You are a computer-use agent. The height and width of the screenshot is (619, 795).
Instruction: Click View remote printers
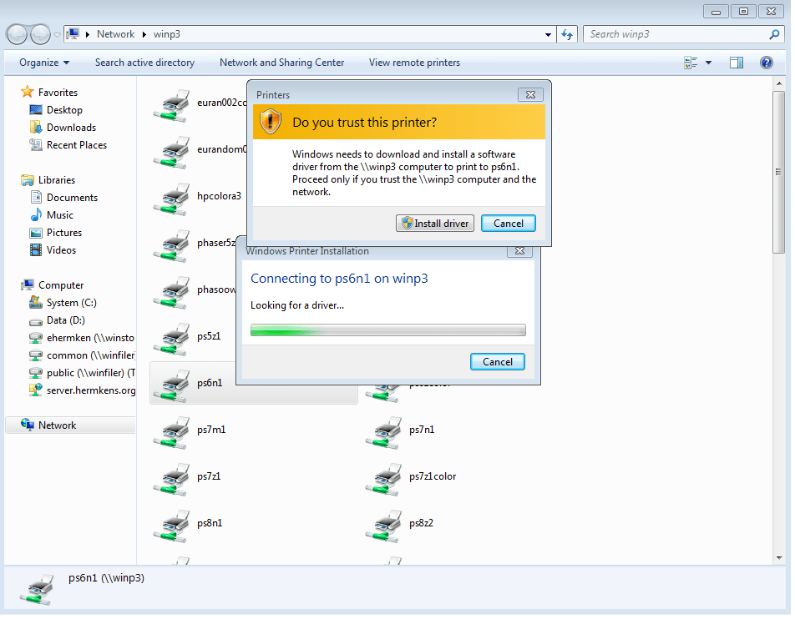pyautogui.click(x=414, y=63)
